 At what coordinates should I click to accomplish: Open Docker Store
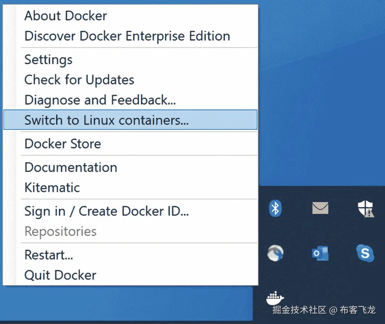pos(130,144)
